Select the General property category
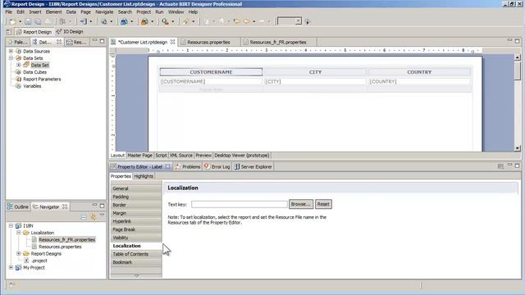The height and width of the screenshot is (295, 525). (136, 188)
